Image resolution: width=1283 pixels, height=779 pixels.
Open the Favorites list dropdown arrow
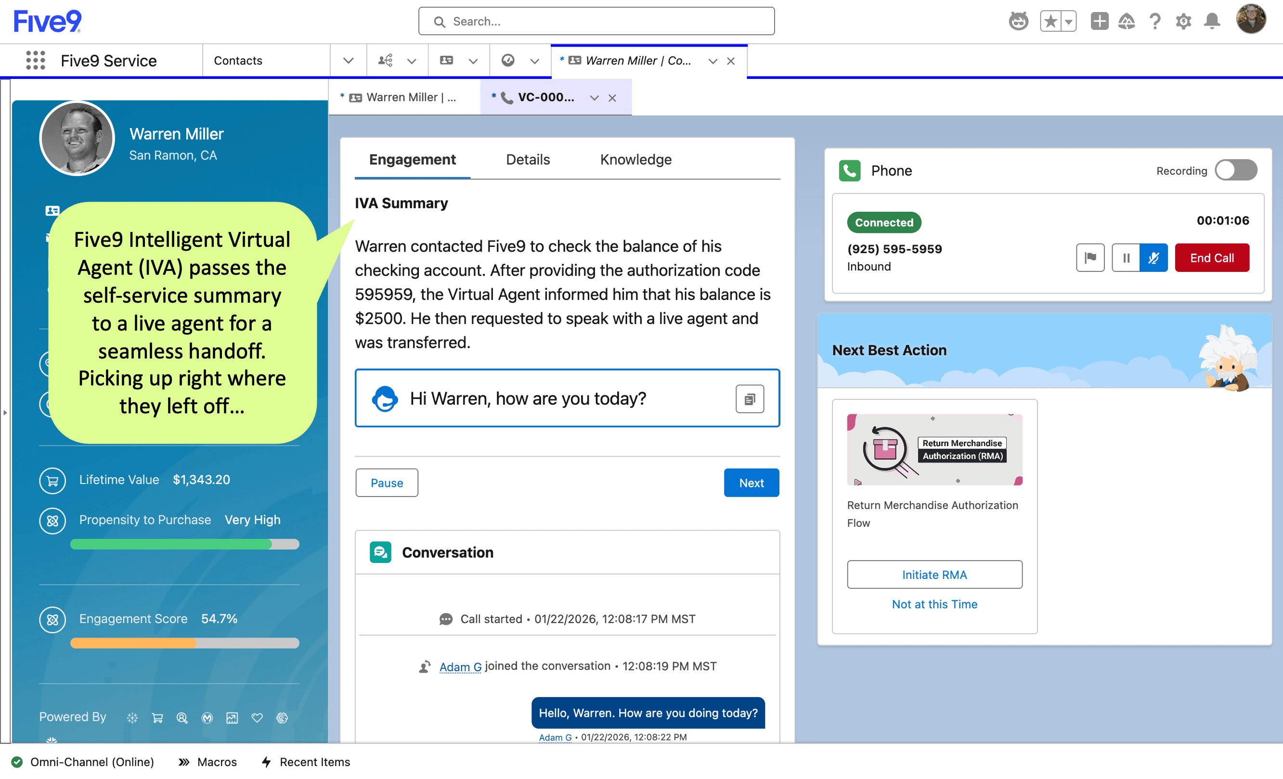tap(1068, 21)
